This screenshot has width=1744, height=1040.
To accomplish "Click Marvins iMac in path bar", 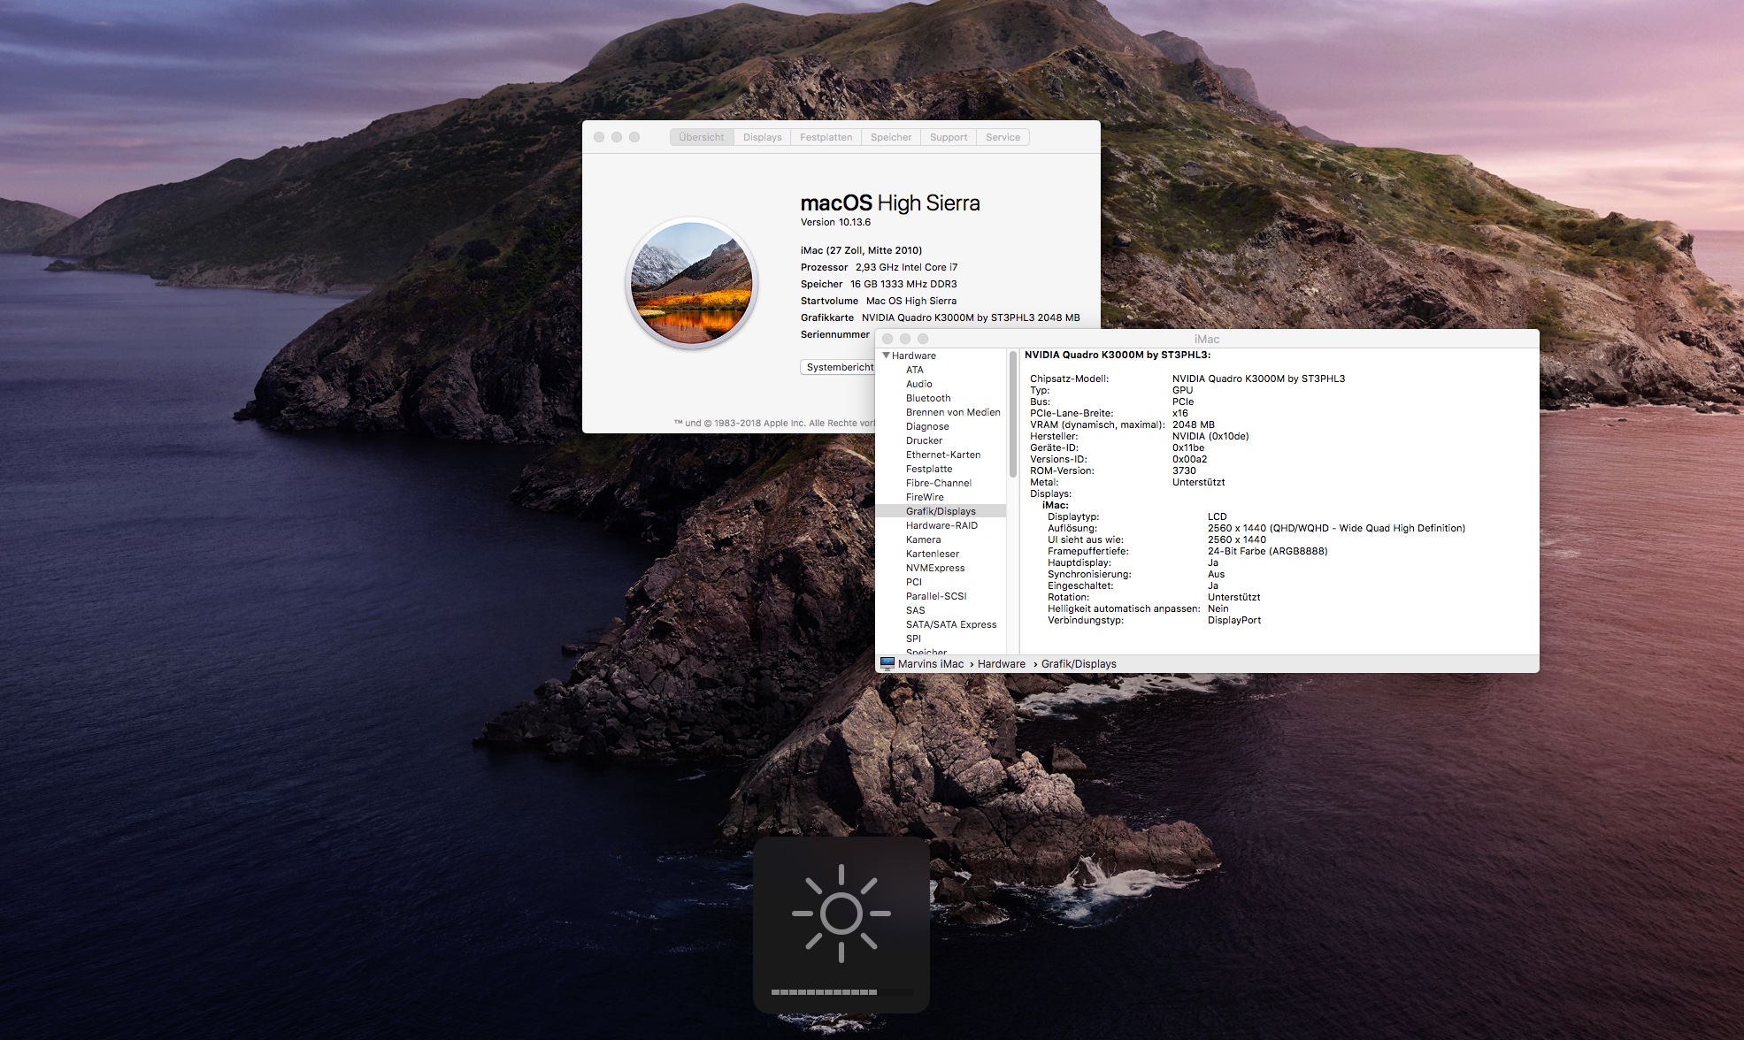I will [x=930, y=664].
